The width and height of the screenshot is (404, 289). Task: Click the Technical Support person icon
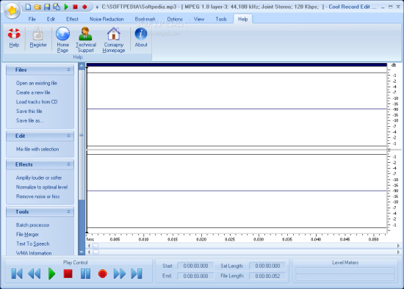(85, 34)
